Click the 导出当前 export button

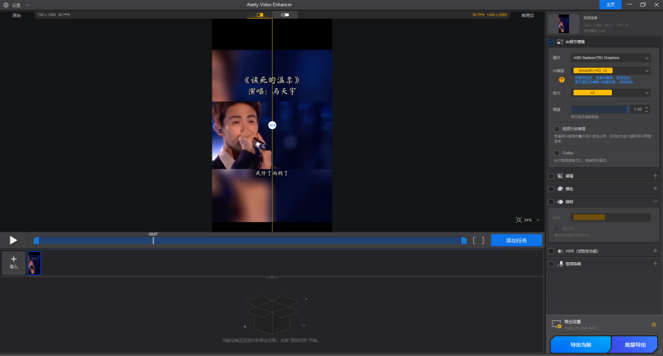pyautogui.click(x=580, y=345)
